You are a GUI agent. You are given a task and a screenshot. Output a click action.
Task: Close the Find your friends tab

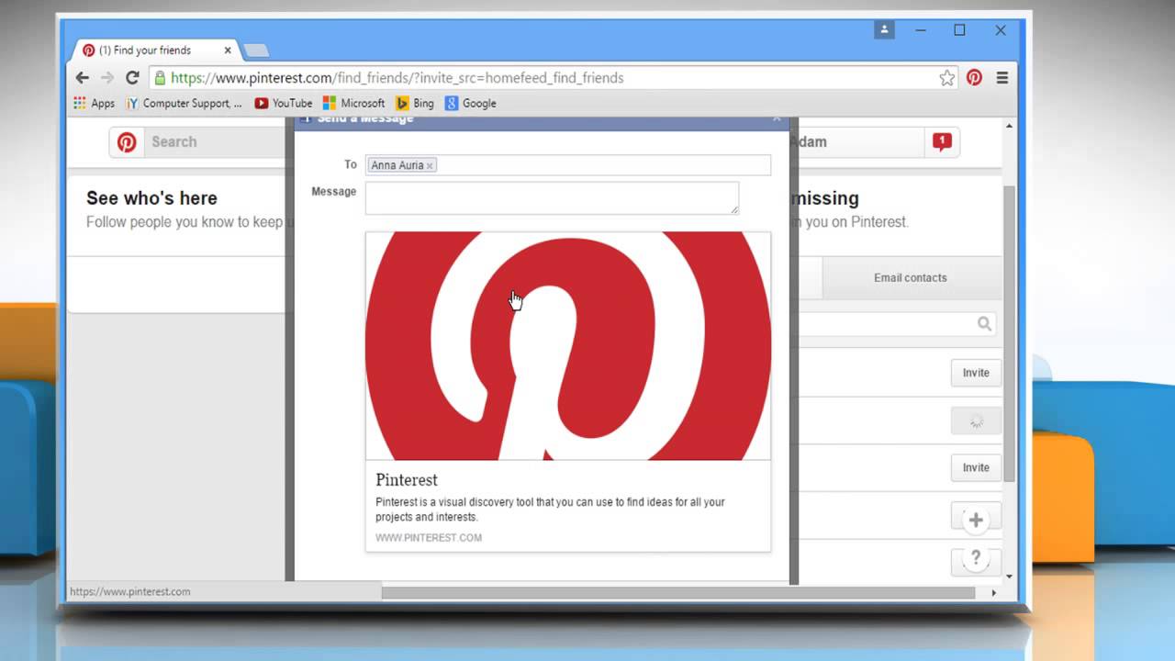(x=228, y=50)
